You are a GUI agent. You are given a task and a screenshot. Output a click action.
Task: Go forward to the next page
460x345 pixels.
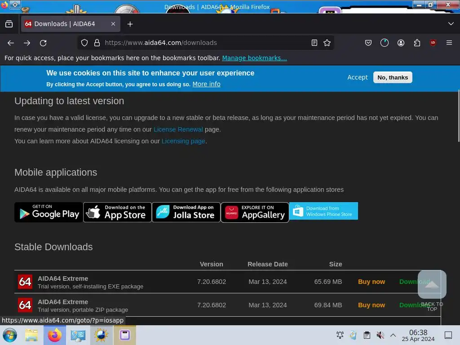27,43
